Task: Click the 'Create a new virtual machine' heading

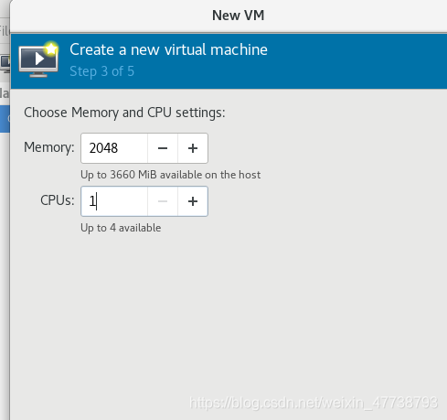Action: click(168, 49)
